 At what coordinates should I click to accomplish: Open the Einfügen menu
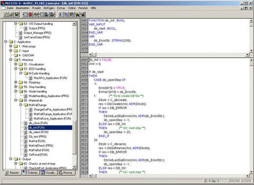point(49,8)
